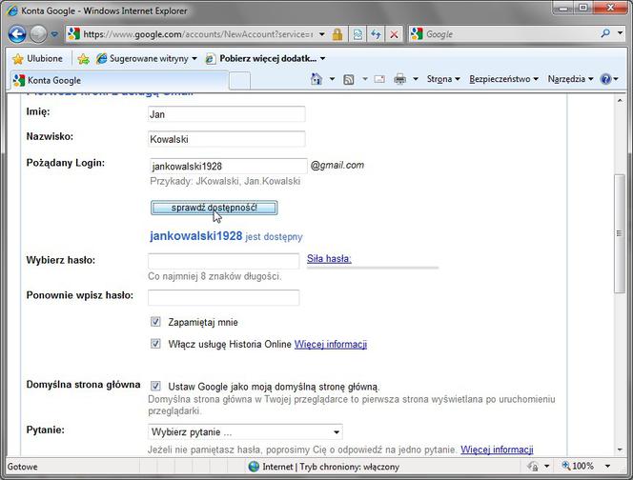633x480 pixels.
Task: Click the security padlock icon in address bar
Action: (337, 34)
